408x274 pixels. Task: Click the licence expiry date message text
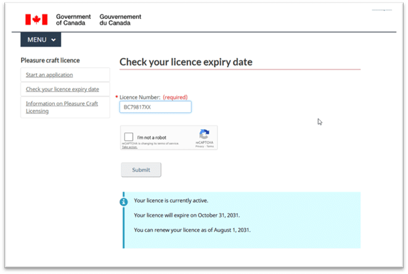pyautogui.click(x=187, y=215)
